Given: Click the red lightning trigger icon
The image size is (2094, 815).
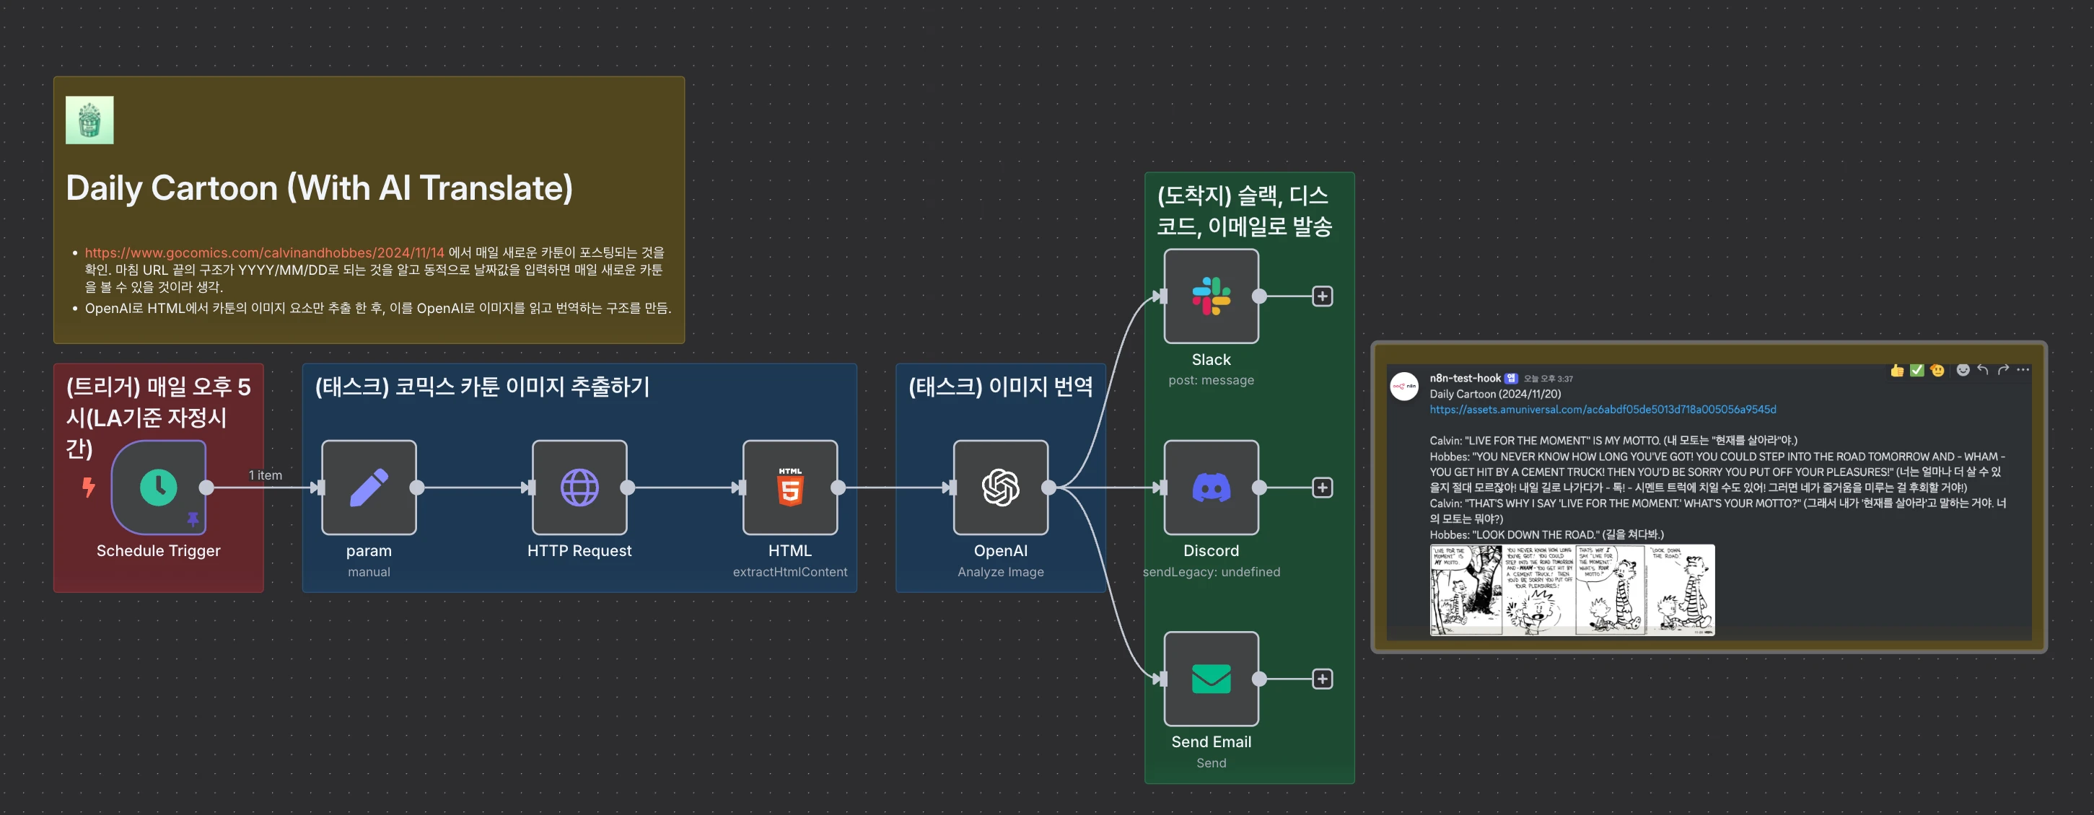Looking at the screenshot, I should [x=89, y=487].
